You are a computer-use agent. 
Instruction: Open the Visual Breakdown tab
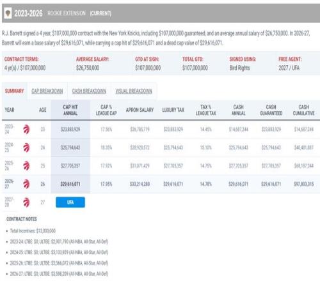134,91
